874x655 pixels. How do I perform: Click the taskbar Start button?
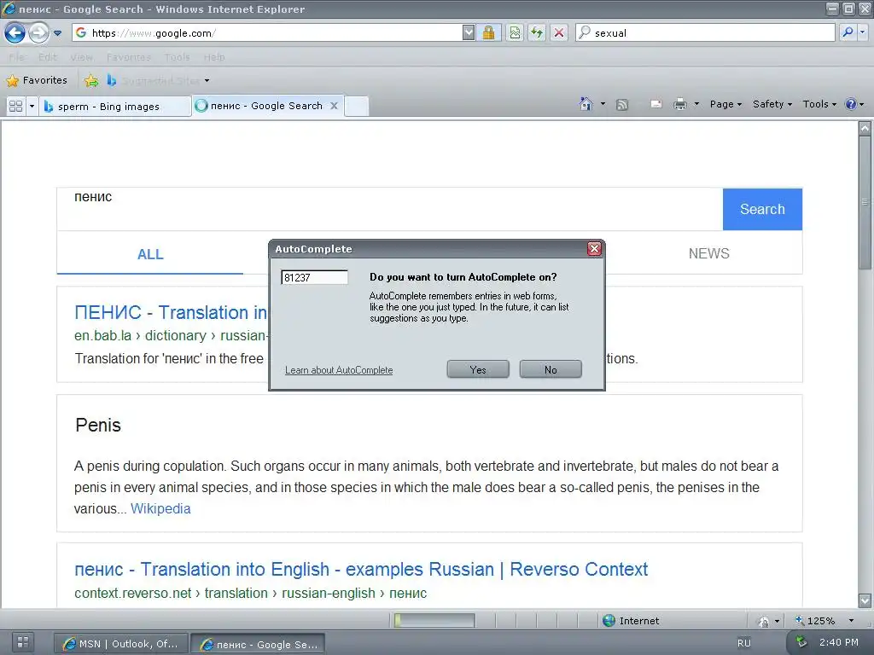click(23, 642)
